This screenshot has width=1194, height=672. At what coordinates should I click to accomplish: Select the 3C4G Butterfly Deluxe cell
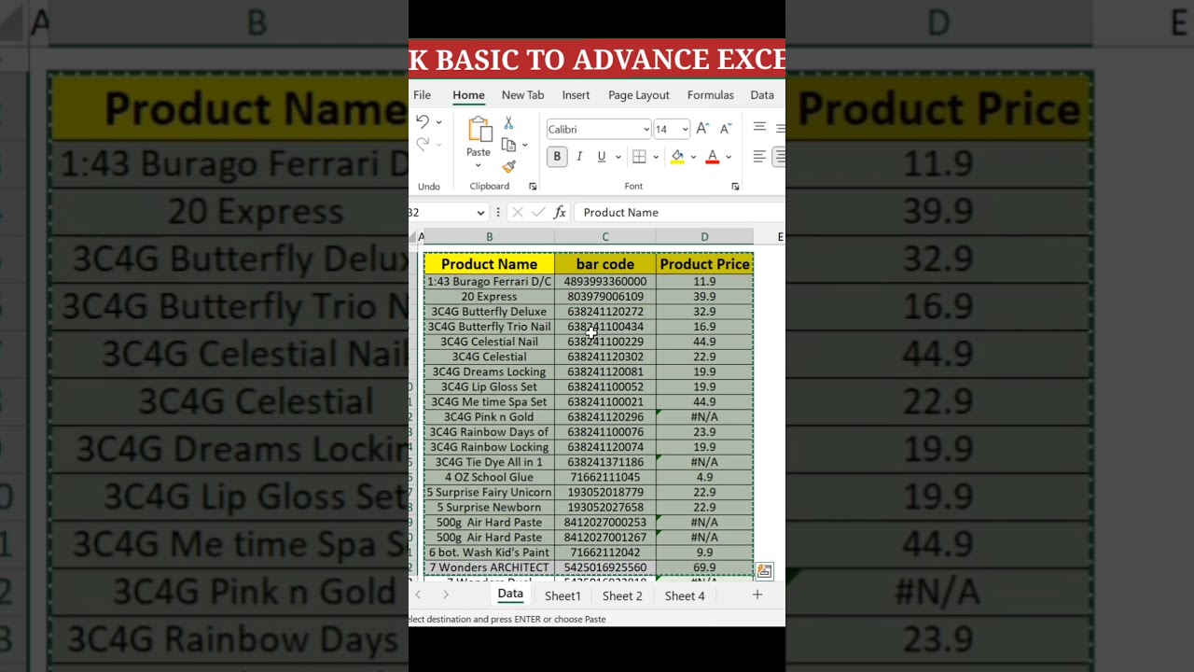(x=490, y=312)
